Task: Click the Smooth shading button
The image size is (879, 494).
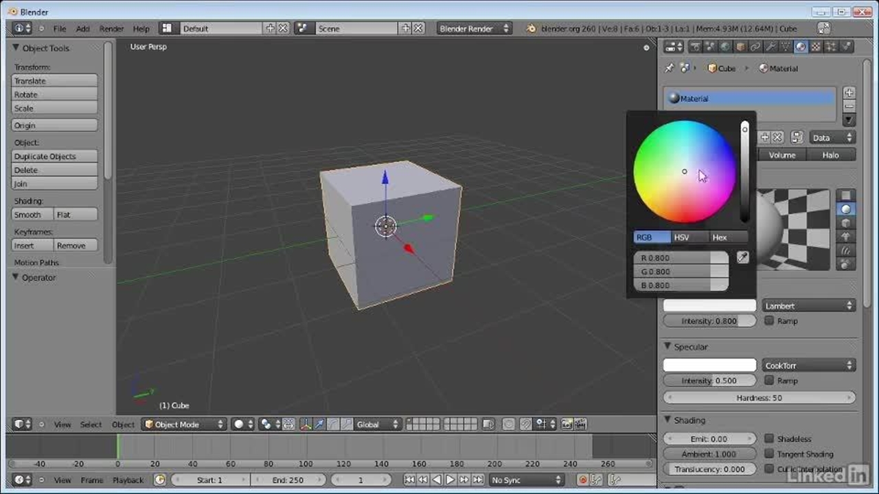Action: tap(32, 215)
